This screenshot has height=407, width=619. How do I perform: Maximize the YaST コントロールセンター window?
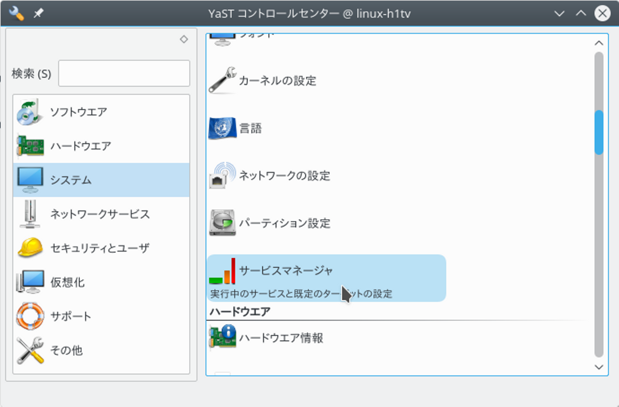(581, 13)
